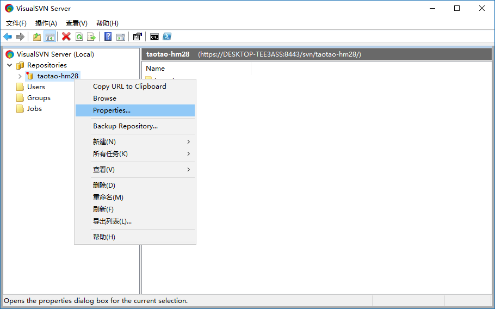Click the blue Back arrow toolbar icon

pos(8,36)
